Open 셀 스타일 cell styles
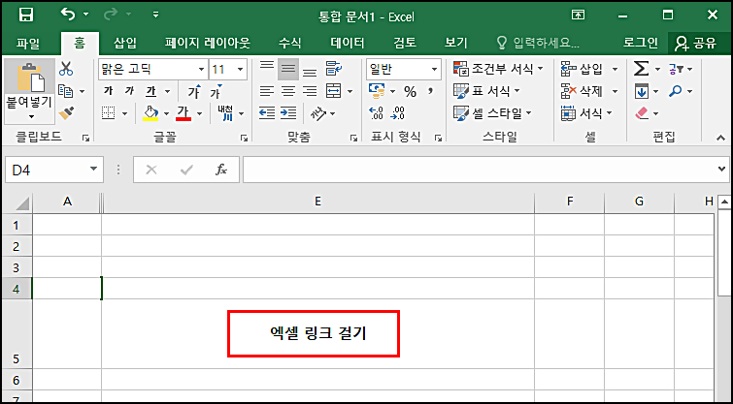 click(493, 113)
